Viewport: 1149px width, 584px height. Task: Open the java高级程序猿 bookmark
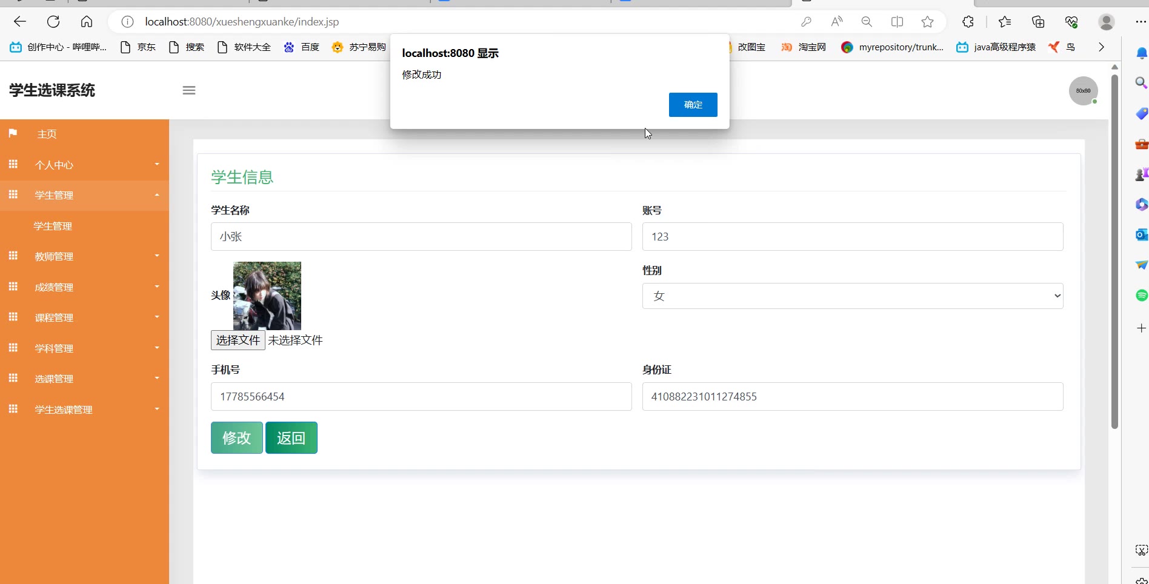996,47
